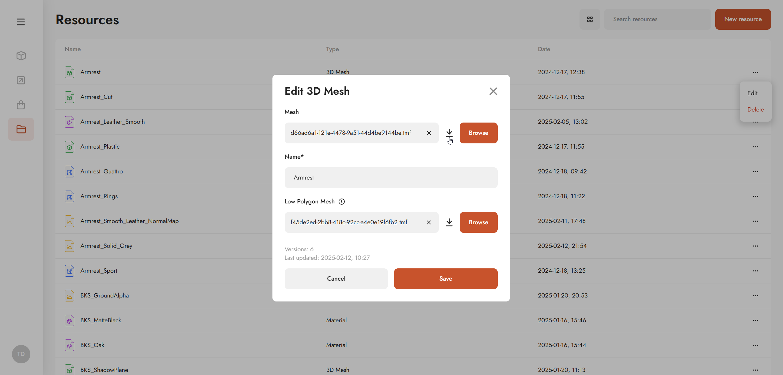The height and width of the screenshot is (375, 783).
Task: Open the shopping bag sidebar section
Action: (x=21, y=105)
